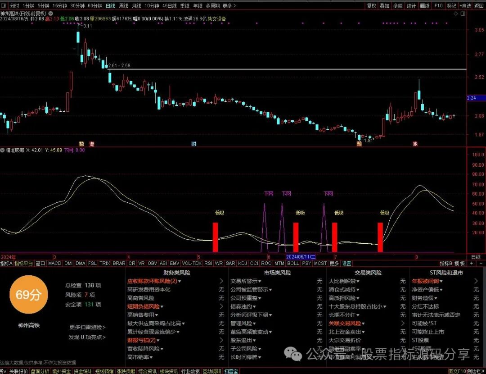The height and width of the screenshot is (374, 486).
Task: Open arrow next to 财报亏损(2)
Action: click(221, 340)
